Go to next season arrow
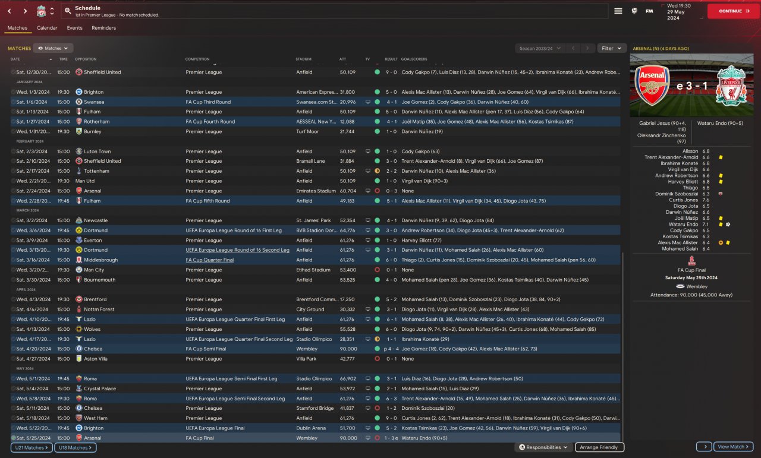Viewport: 761px width, 458px height. tap(587, 48)
